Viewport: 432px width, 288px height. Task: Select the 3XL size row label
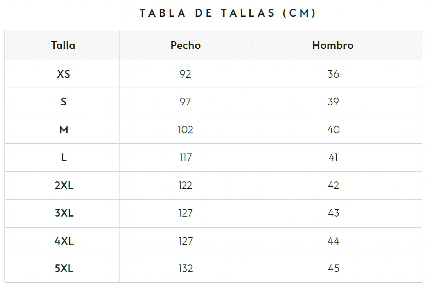point(64,213)
